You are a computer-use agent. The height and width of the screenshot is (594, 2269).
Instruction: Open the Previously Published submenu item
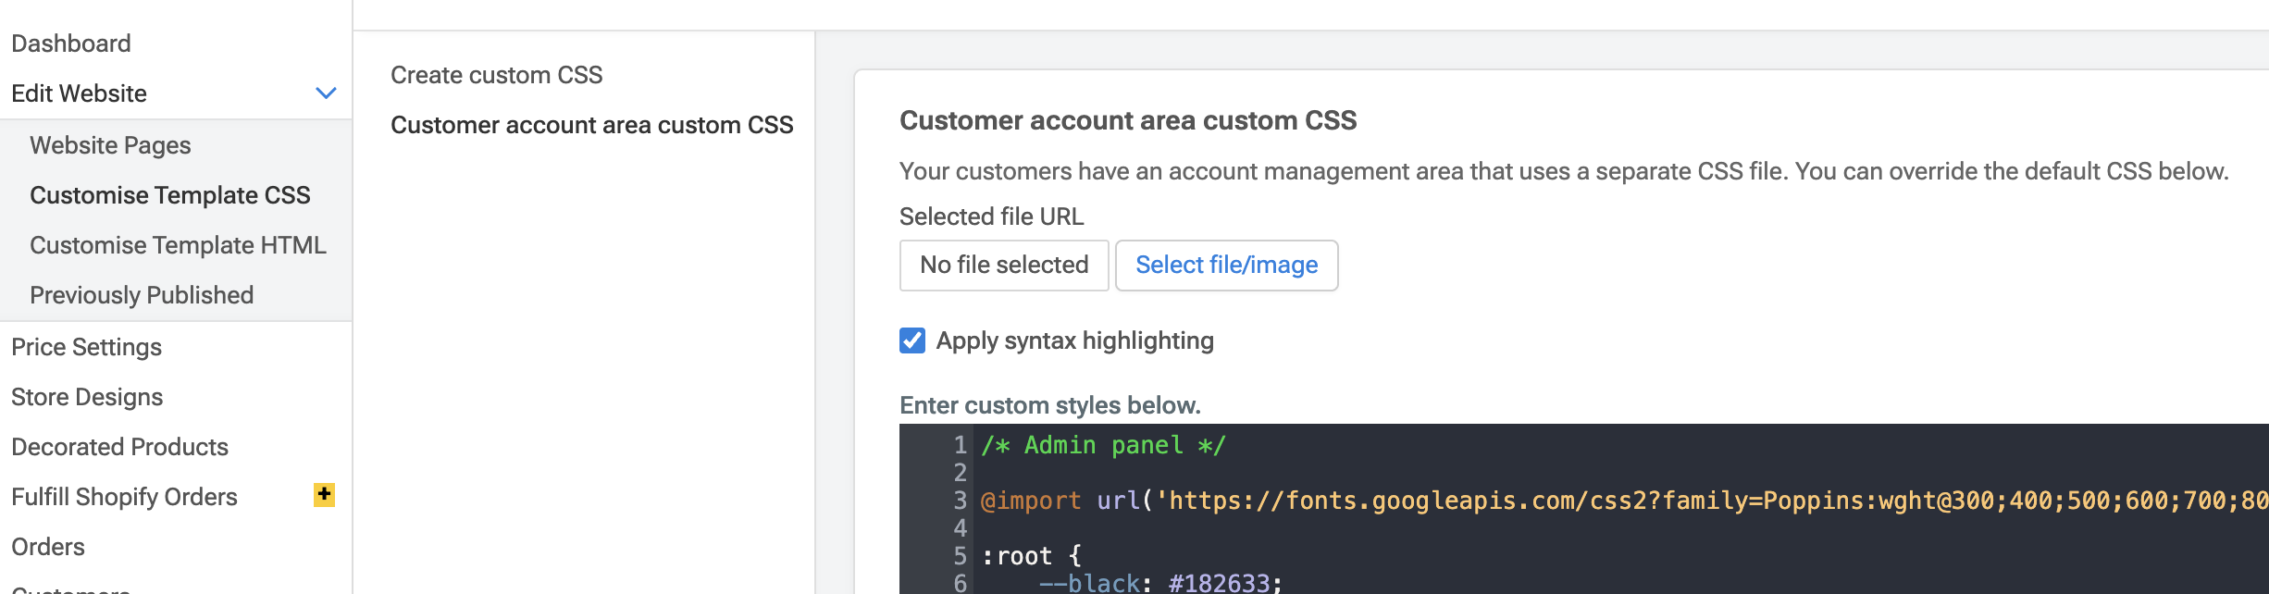coord(142,295)
